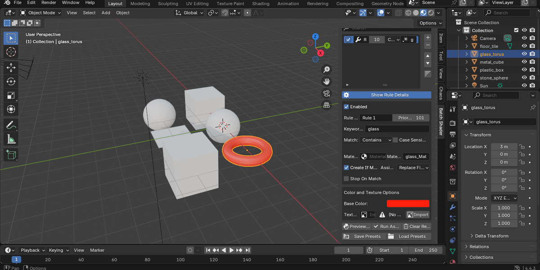
Task: Select the Measure tool
Action: click(11, 139)
